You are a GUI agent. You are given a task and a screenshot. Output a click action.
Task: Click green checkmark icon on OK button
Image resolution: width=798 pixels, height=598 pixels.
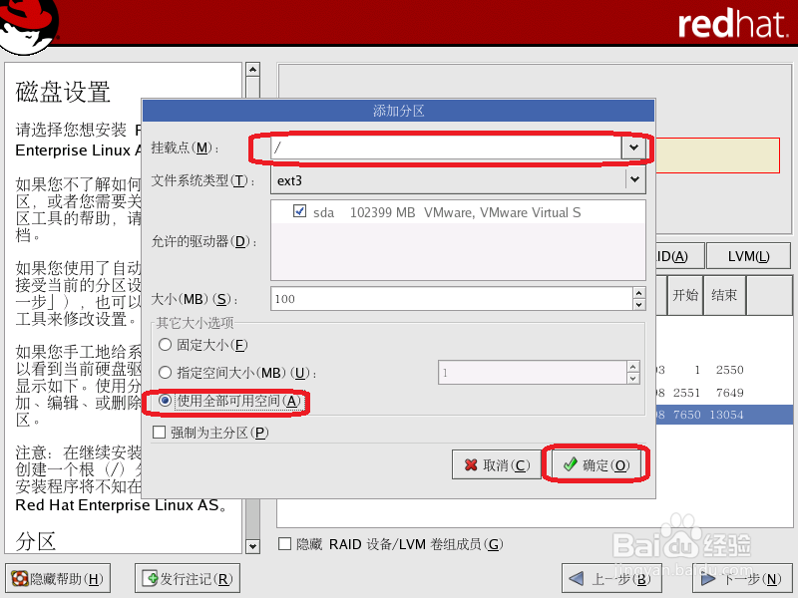coord(570,464)
